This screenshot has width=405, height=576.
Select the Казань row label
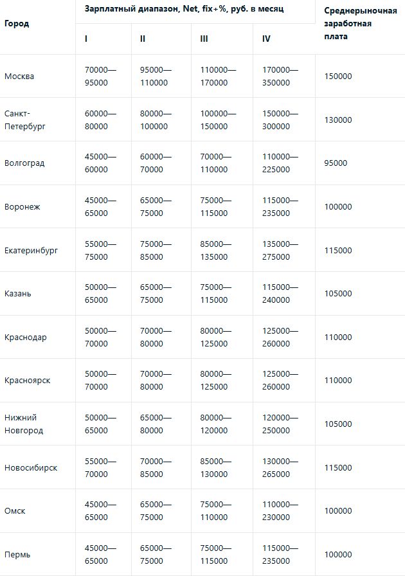click(18, 294)
